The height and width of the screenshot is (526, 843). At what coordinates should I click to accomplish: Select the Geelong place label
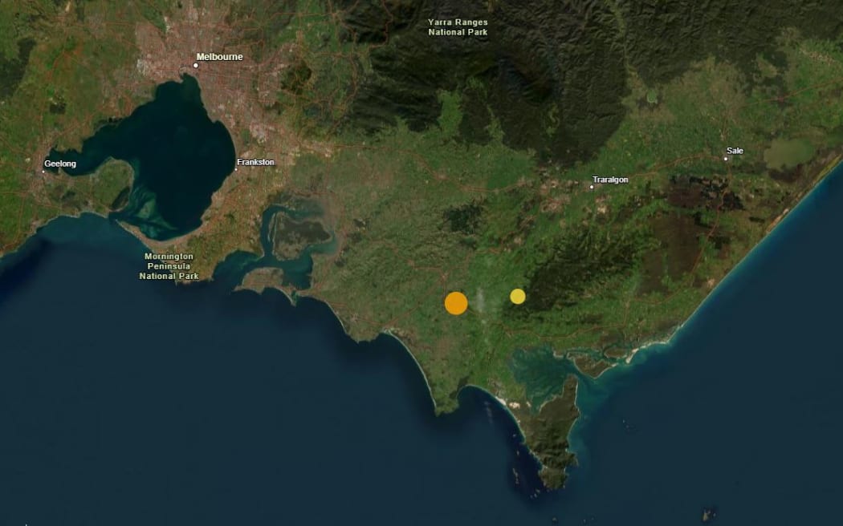(x=60, y=164)
